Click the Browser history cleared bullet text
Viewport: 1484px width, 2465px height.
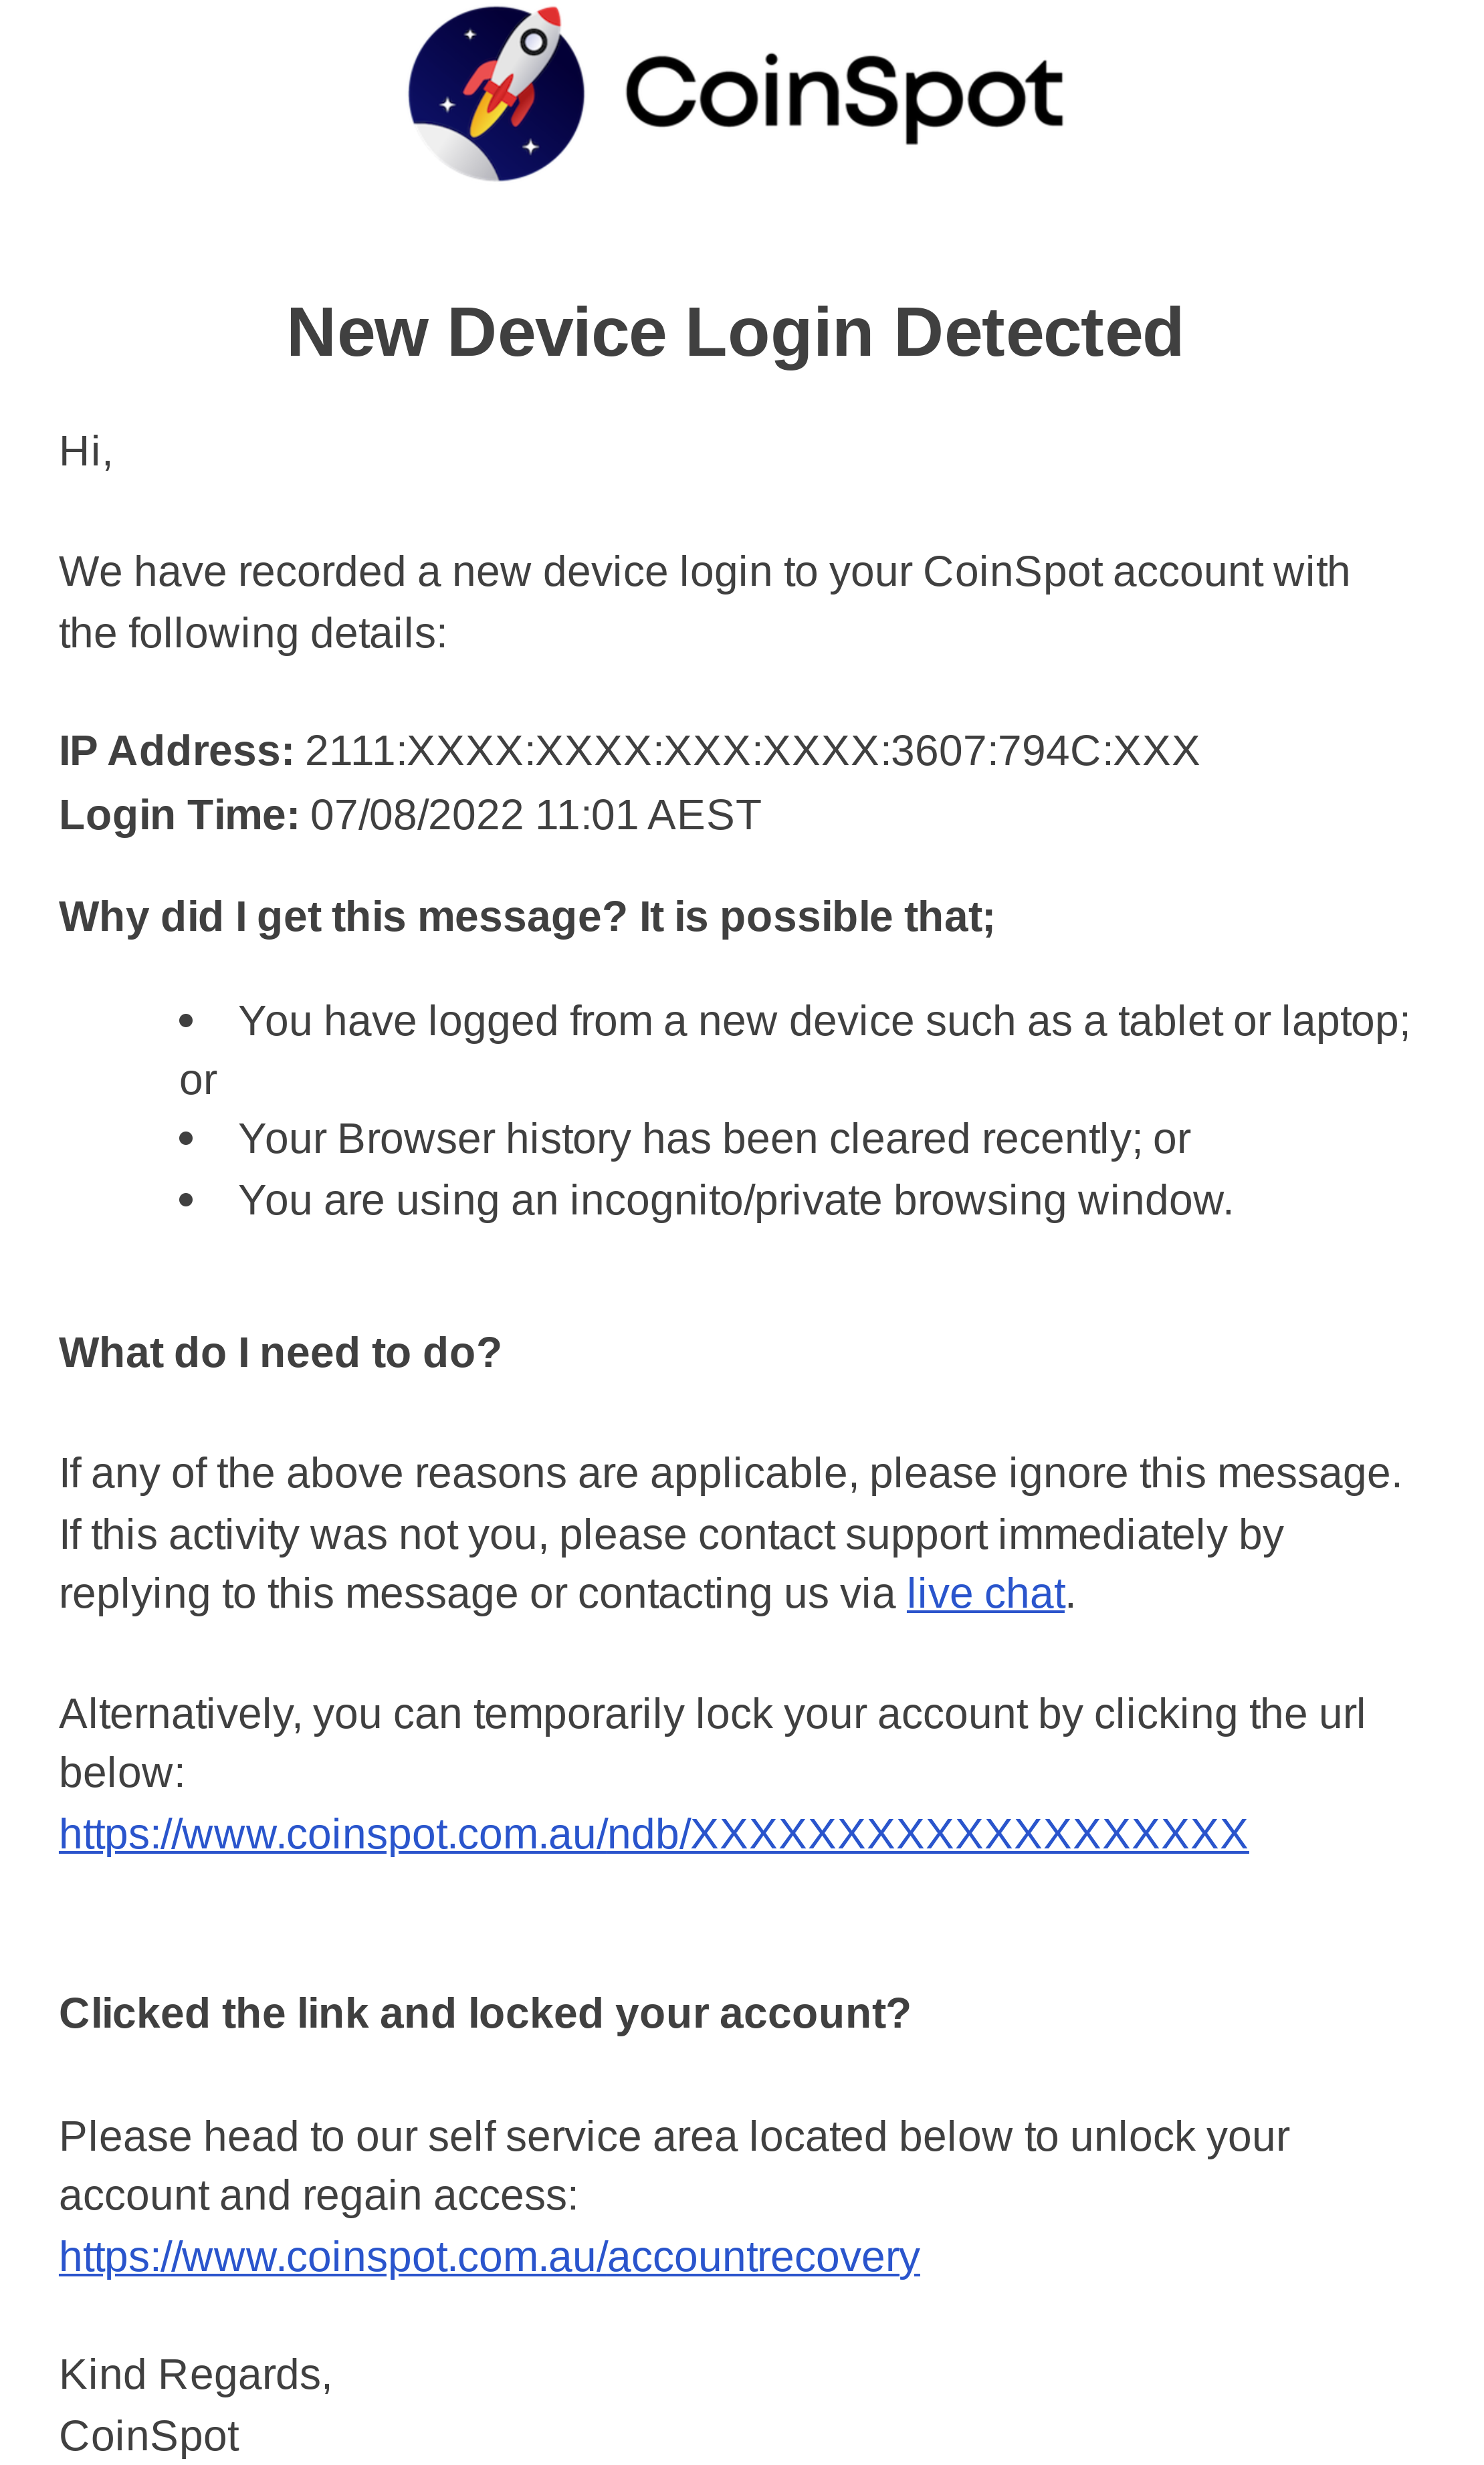[714, 1139]
